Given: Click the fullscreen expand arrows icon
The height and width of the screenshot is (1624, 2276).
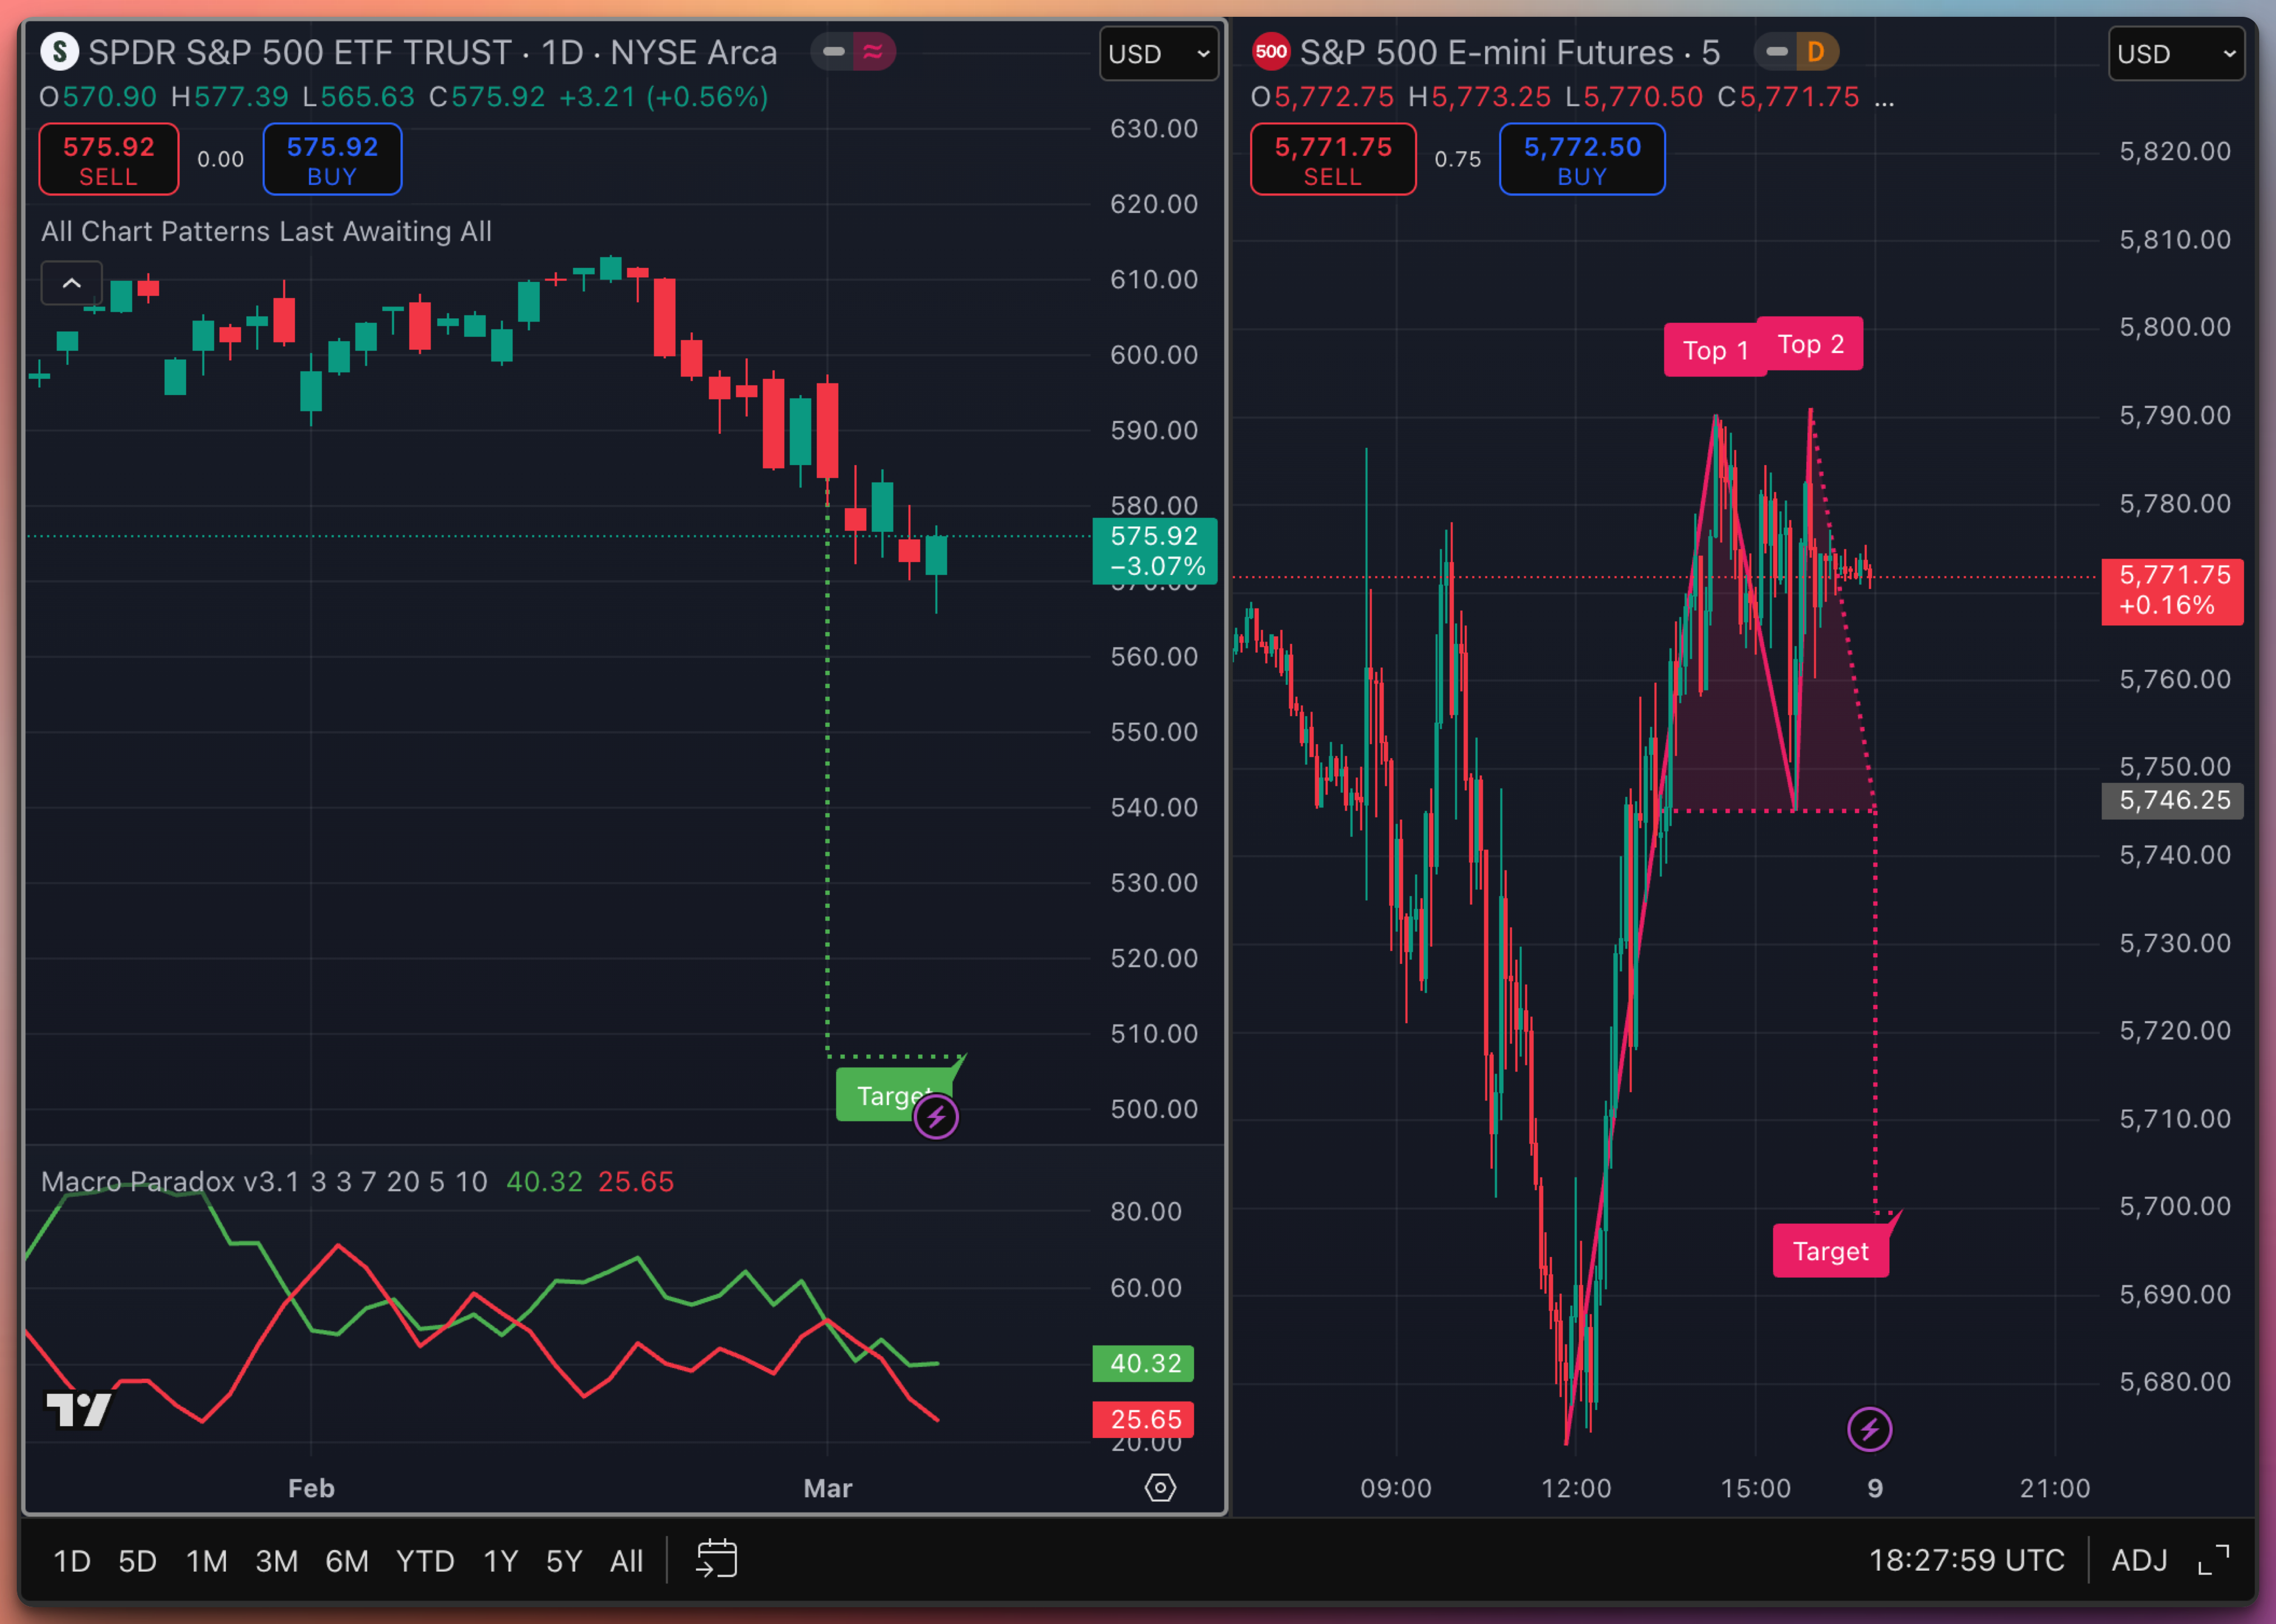Looking at the screenshot, I should point(2213,1560).
